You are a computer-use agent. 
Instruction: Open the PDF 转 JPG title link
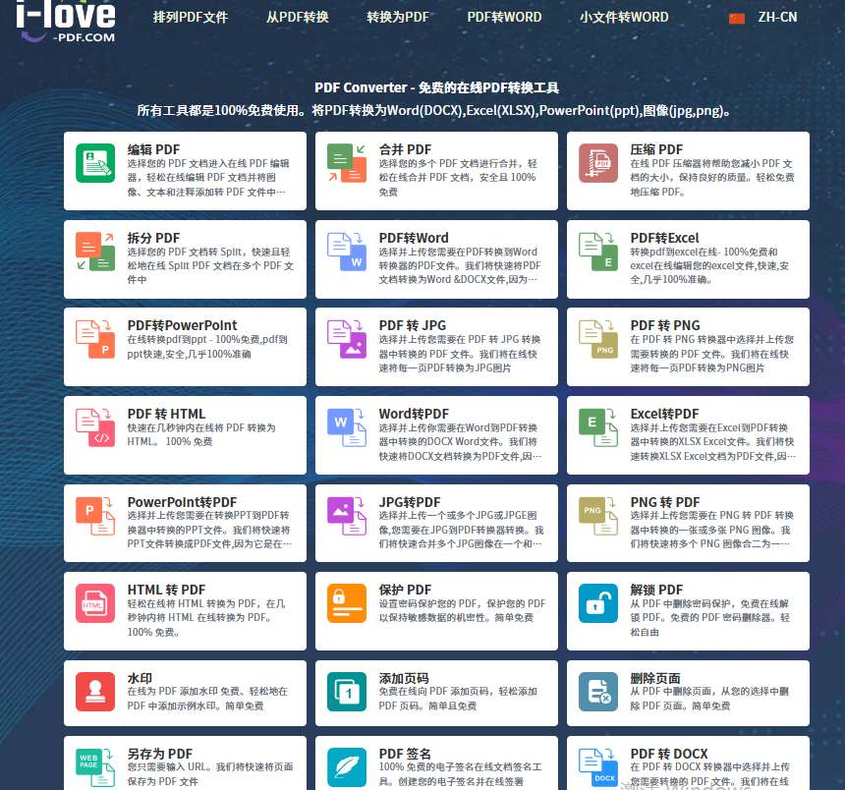[413, 325]
